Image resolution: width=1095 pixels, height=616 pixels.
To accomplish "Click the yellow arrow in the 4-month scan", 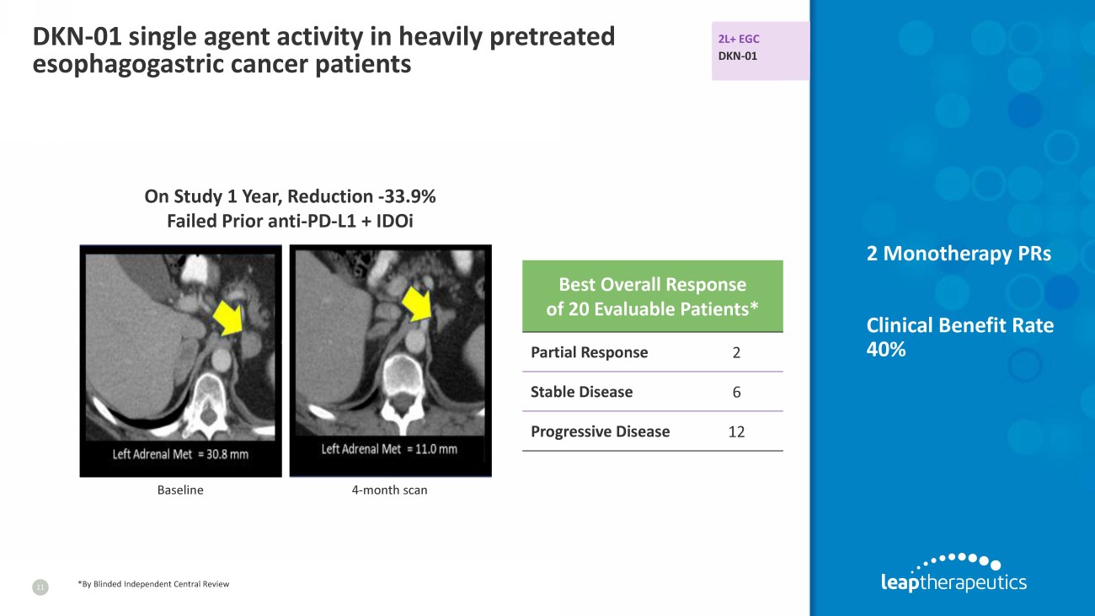I will pos(417,305).
